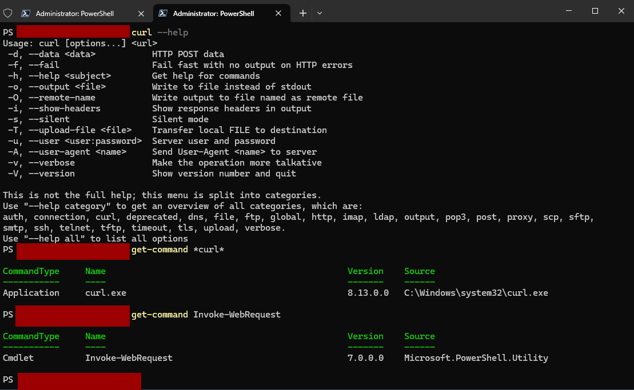Click the '-u, --user <user:password>' option
The height and width of the screenshot is (390, 634).
pyautogui.click(x=75, y=141)
